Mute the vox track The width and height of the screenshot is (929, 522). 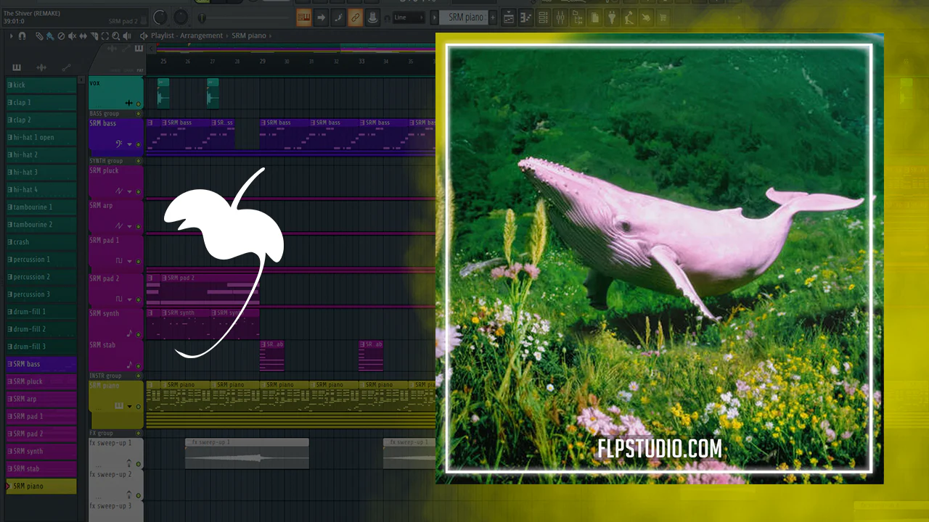139,104
